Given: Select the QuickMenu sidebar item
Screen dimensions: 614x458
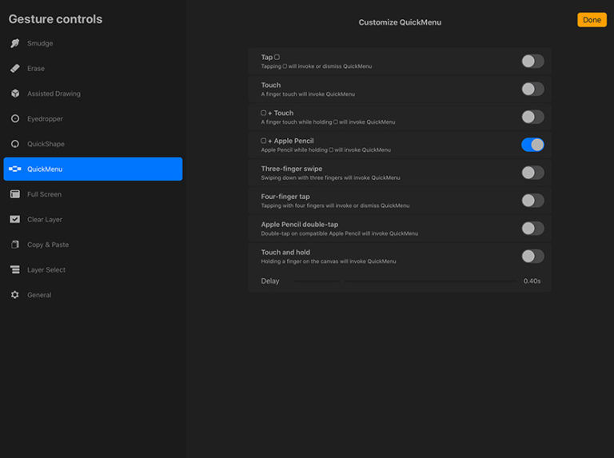Looking at the screenshot, I should click(93, 169).
